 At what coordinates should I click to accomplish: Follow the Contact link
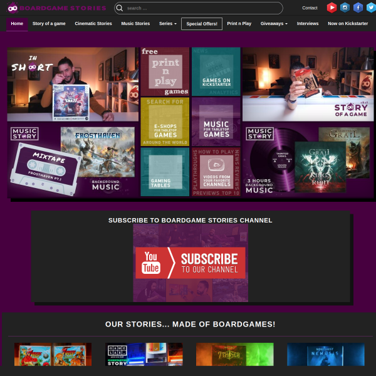pos(310,8)
